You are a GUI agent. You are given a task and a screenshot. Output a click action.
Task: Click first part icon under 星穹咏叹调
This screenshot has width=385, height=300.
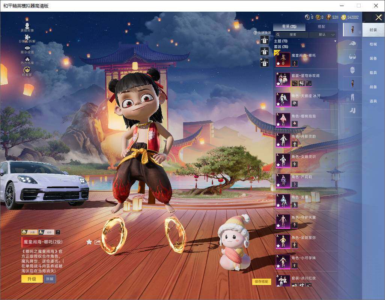click(295, 83)
